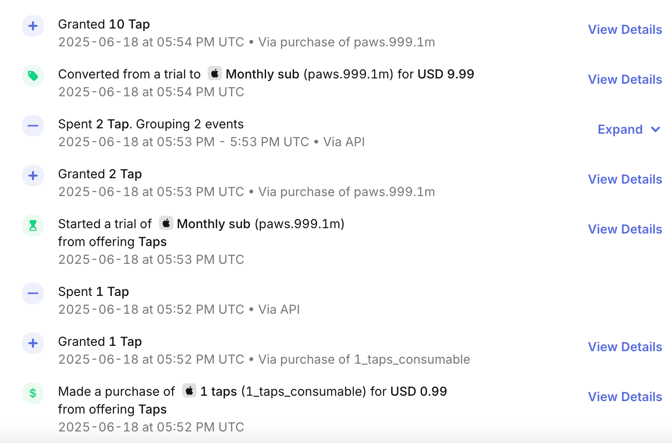Click the Apple icon next to 1 taps purchase
672x443 pixels.
pos(189,391)
